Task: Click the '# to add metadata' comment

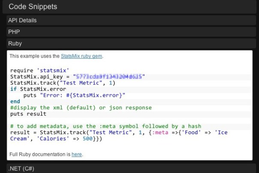Action: click(x=106, y=126)
